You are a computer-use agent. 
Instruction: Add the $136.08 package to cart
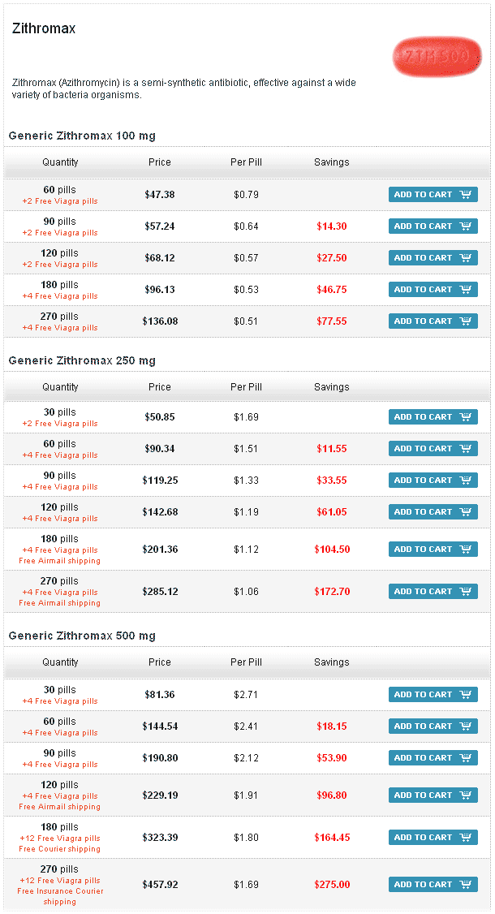(433, 321)
